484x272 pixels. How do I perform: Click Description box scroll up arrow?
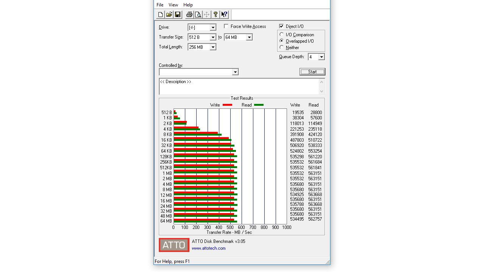(322, 82)
